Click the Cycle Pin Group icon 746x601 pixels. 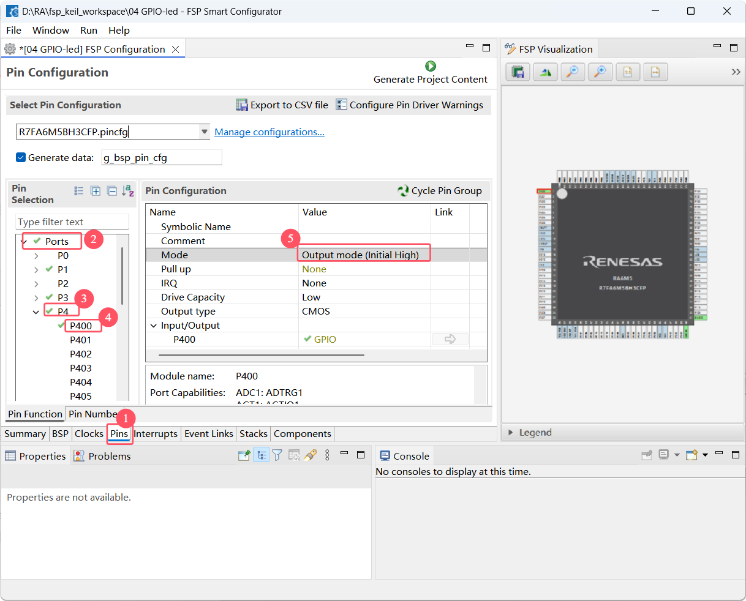[403, 191]
